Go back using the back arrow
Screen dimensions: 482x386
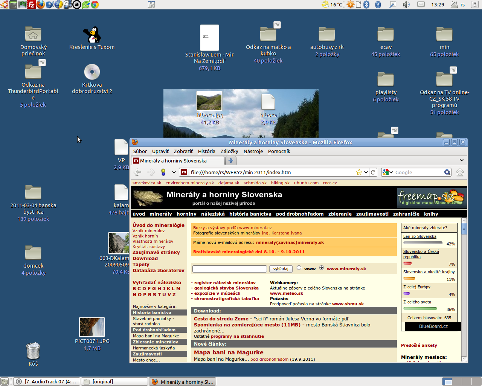[x=138, y=172]
